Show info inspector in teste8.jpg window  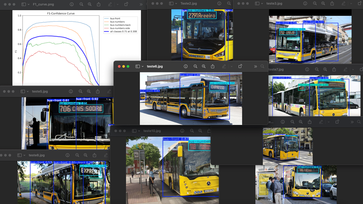(x=67, y=155)
